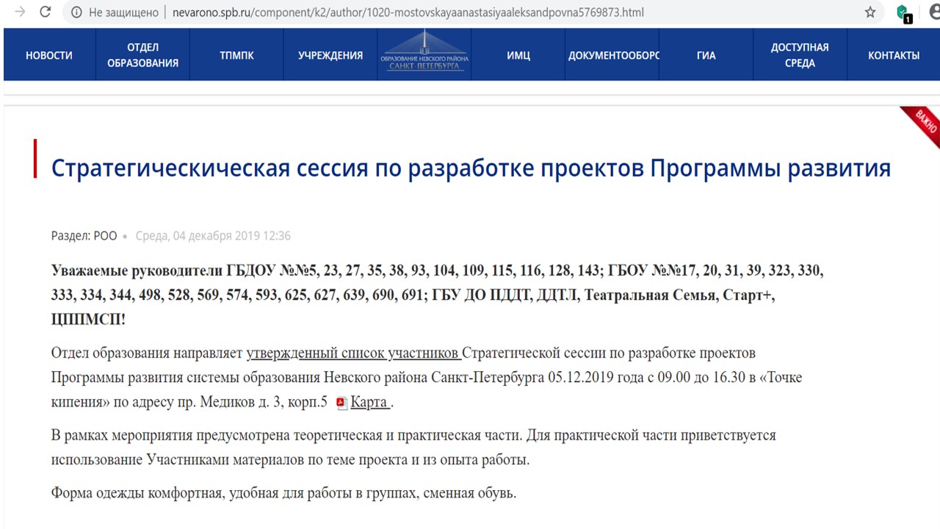Click the browser forward arrow
Screen dimensions: 940x529
pos(21,12)
